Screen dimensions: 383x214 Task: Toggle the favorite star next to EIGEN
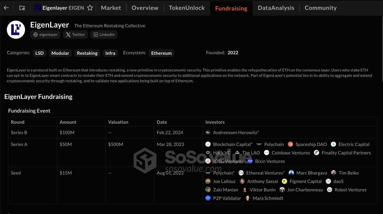[x=90, y=8]
